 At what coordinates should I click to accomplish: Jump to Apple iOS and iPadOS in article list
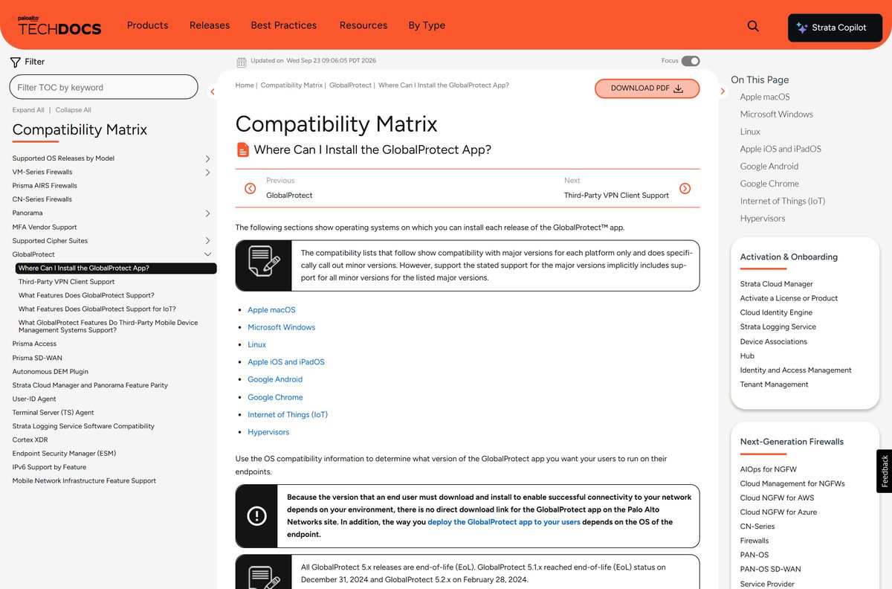pyautogui.click(x=286, y=362)
